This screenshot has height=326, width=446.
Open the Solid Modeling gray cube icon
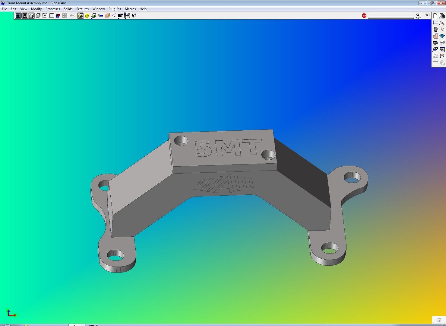pyautogui.click(x=442, y=43)
